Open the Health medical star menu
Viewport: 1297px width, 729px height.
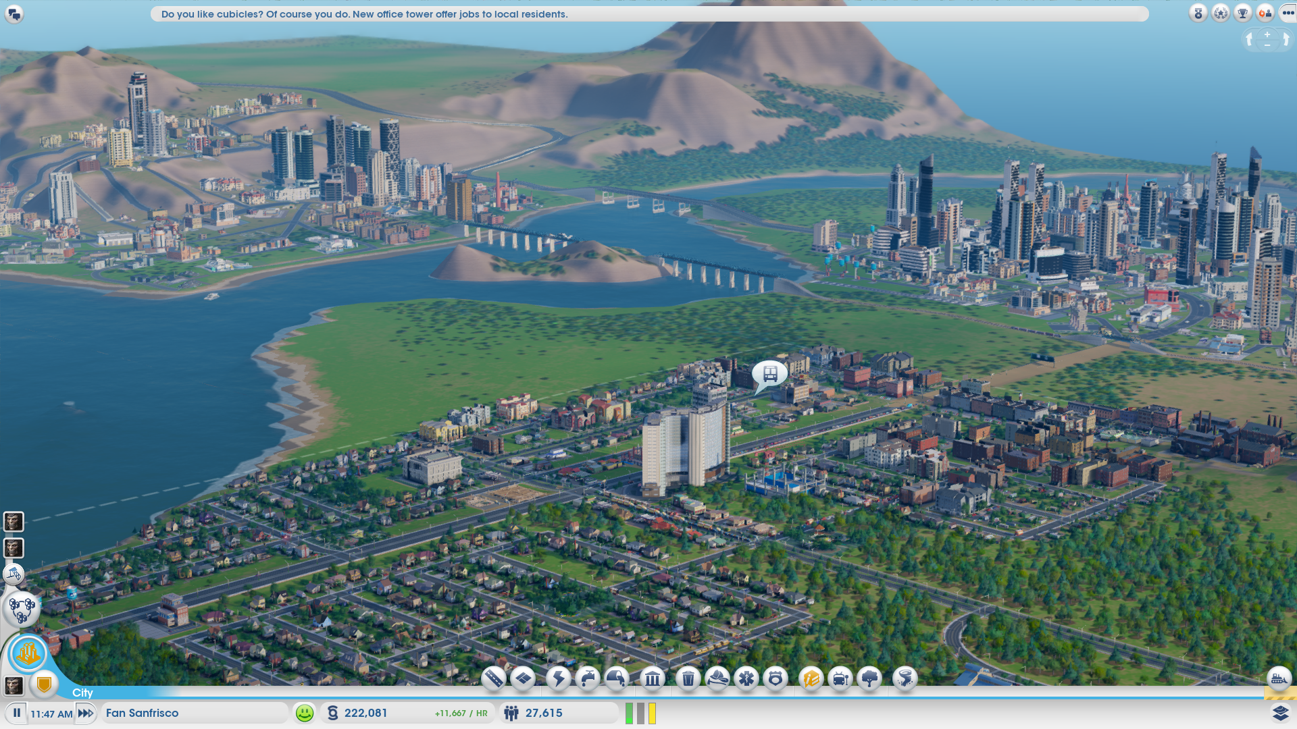746,678
